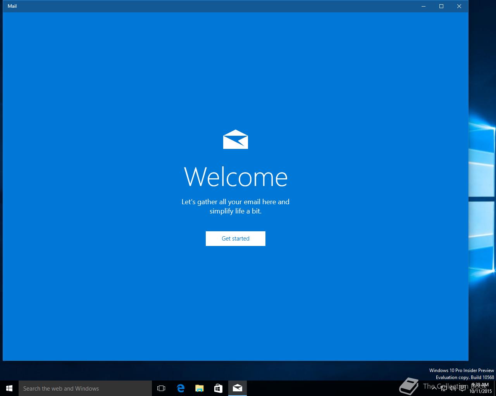
Task: Show hidden system tray icons
Action: (x=434, y=388)
